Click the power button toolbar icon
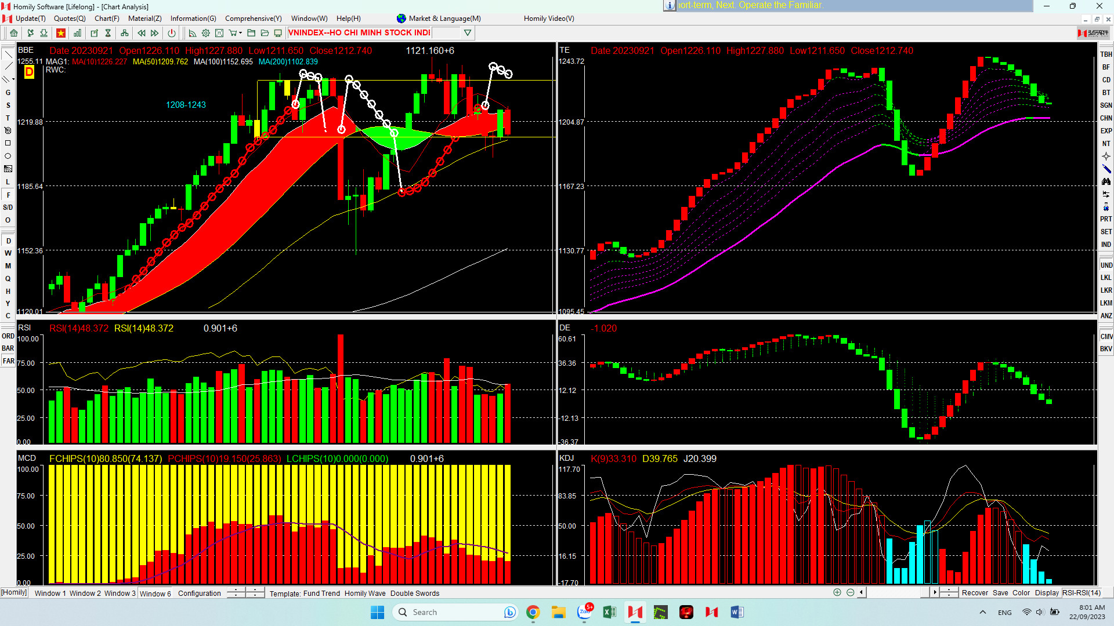 tap(172, 33)
